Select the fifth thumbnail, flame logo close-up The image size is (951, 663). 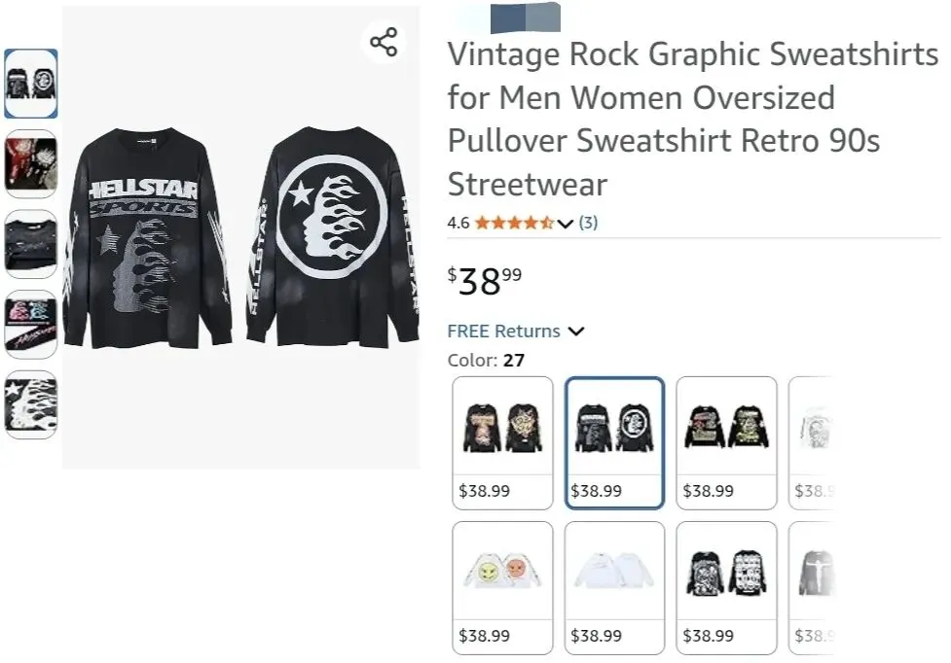click(31, 404)
